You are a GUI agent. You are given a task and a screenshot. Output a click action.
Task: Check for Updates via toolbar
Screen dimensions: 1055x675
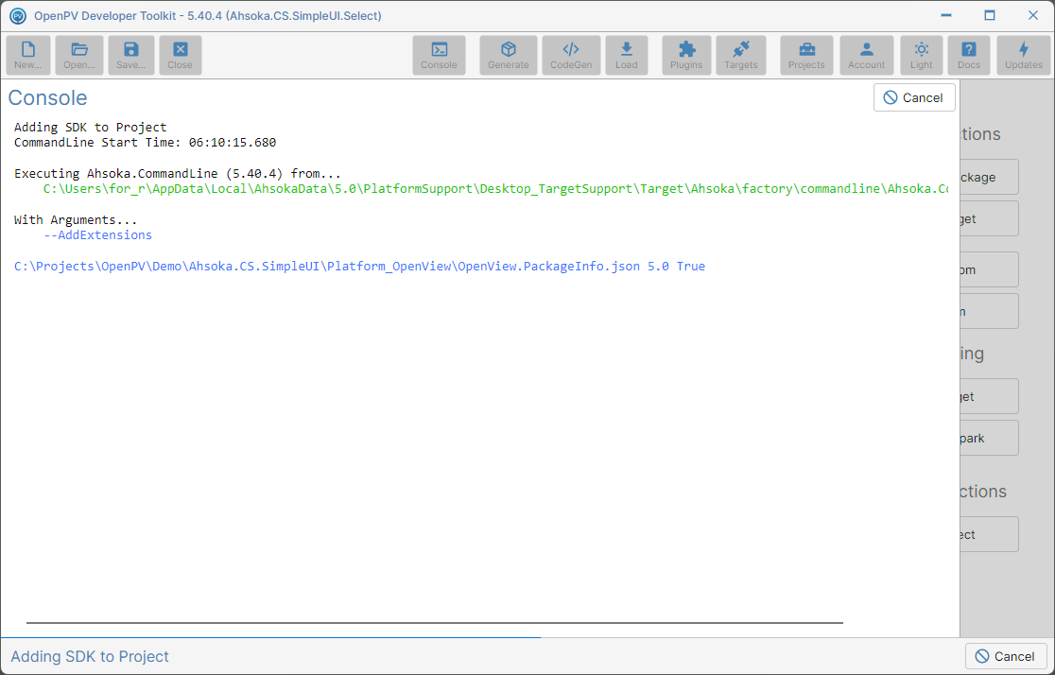click(1024, 55)
